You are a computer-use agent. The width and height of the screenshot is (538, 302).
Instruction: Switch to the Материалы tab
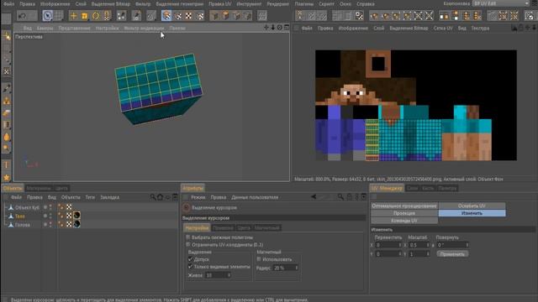click(39, 188)
